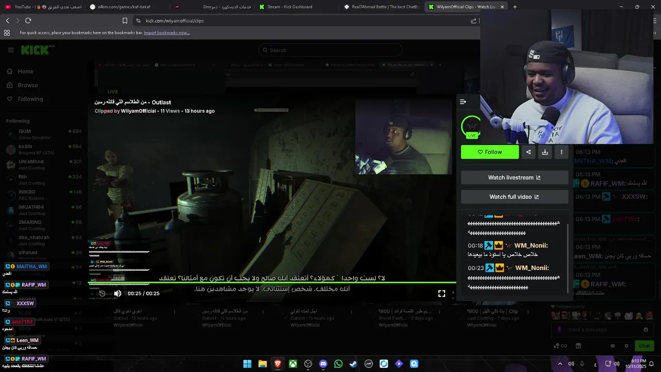The height and width of the screenshot is (372, 661).
Task: Open followed channel INIKRO
Action: pos(44,195)
